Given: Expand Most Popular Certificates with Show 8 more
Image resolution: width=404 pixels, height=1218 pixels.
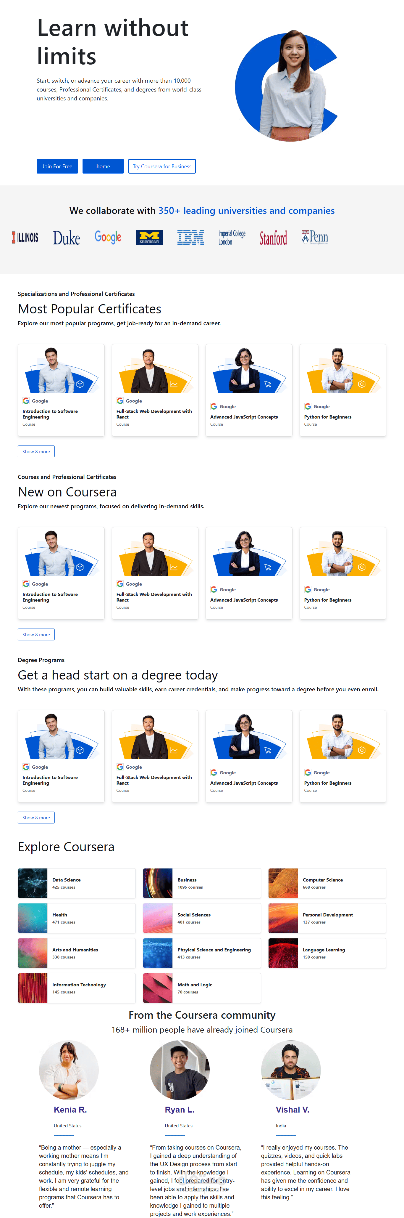Looking at the screenshot, I should click(x=36, y=451).
